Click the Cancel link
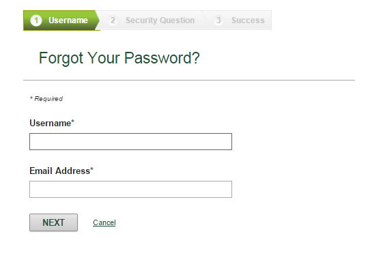368x262 pixels. 104,222
